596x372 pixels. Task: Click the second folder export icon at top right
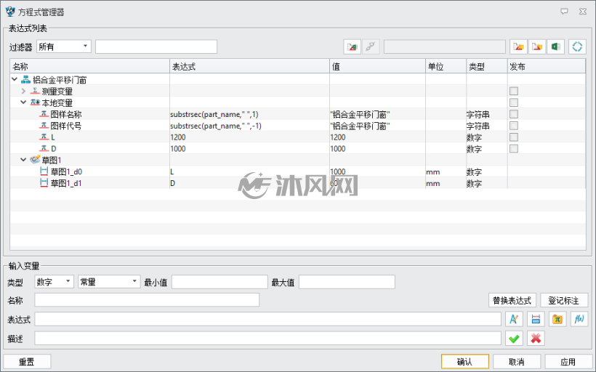536,46
